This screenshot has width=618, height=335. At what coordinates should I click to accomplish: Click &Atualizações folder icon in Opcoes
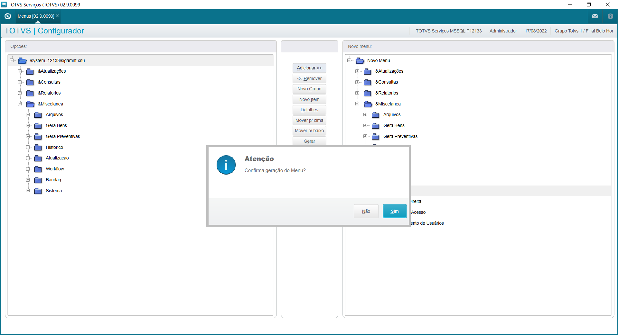click(30, 71)
